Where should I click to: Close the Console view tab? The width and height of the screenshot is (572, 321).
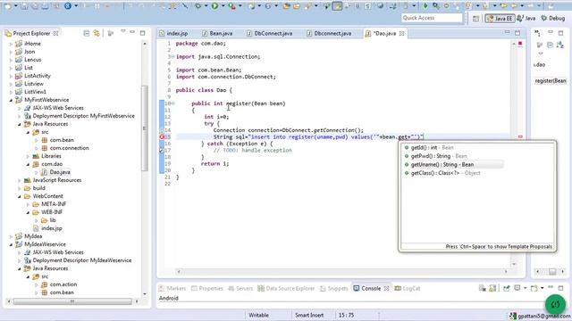(386, 288)
